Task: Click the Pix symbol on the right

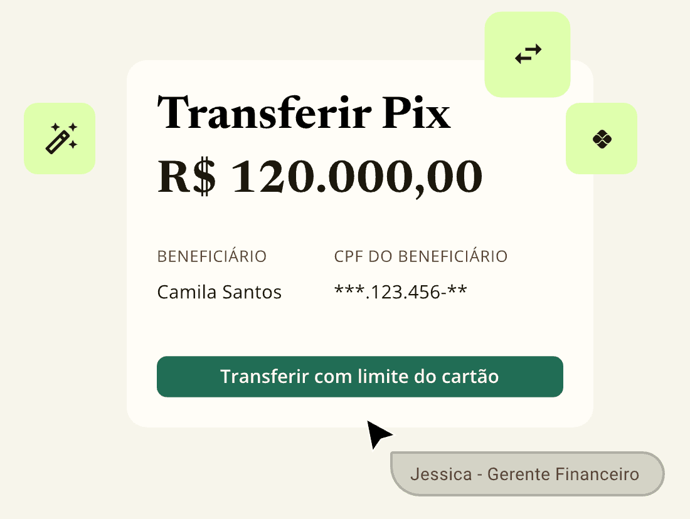Action: click(601, 139)
